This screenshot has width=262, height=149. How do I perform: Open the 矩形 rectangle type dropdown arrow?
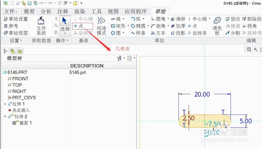(128, 26)
